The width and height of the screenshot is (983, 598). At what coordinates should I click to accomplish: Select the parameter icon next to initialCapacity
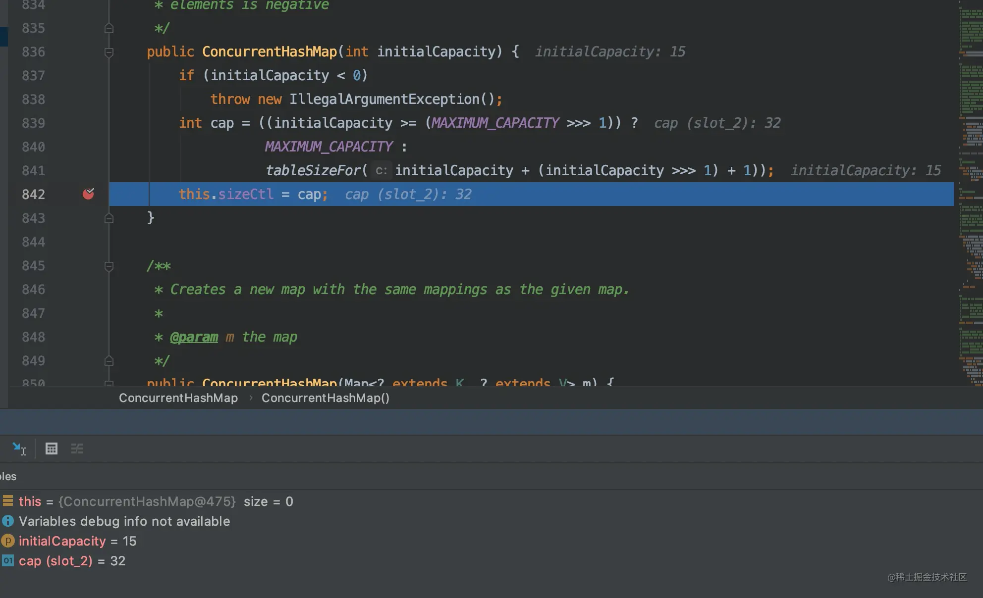[8, 541]
